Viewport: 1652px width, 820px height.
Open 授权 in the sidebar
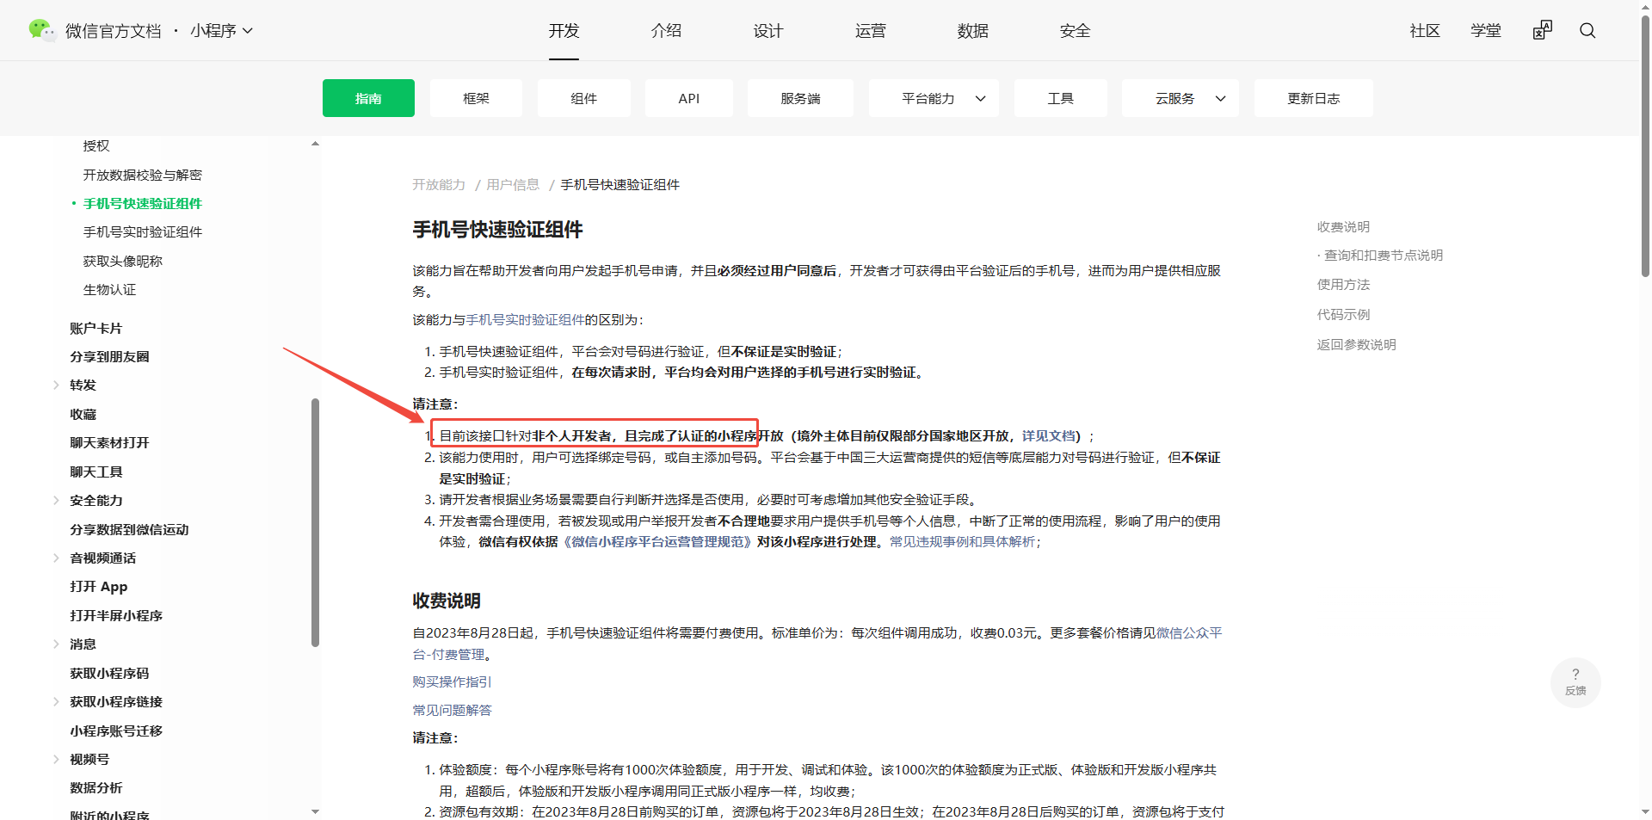coord(96,146)
